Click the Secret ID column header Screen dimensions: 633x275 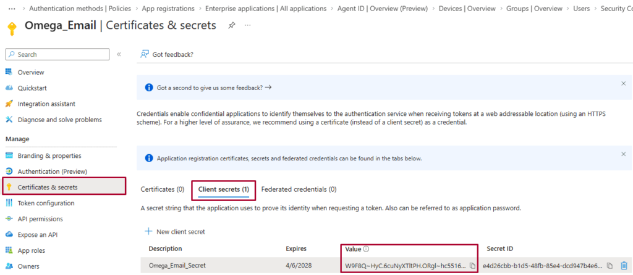499,249
